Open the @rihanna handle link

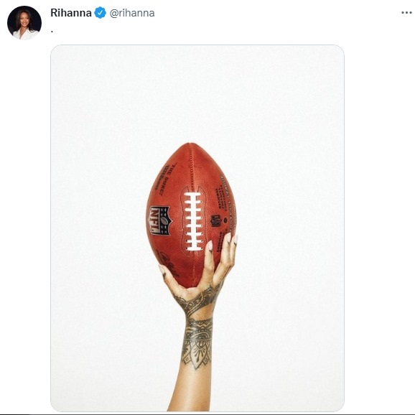132,13
